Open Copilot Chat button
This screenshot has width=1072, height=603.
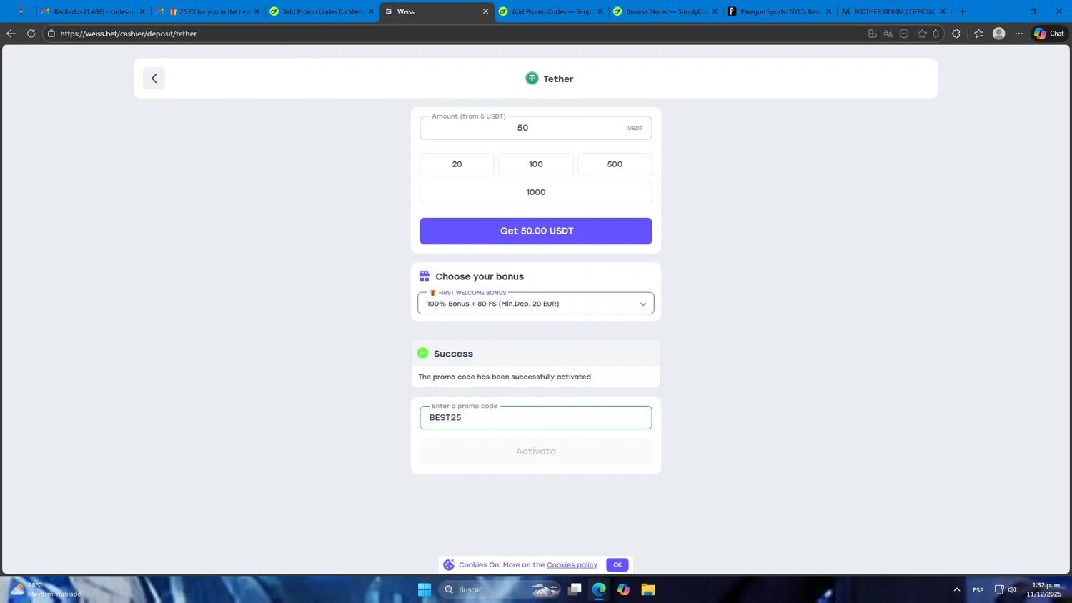pos(1049,34)
